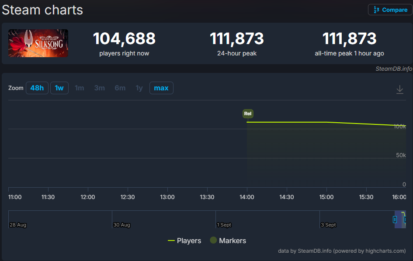Click the data by SteamDB.info credit text

pos(342,251)
